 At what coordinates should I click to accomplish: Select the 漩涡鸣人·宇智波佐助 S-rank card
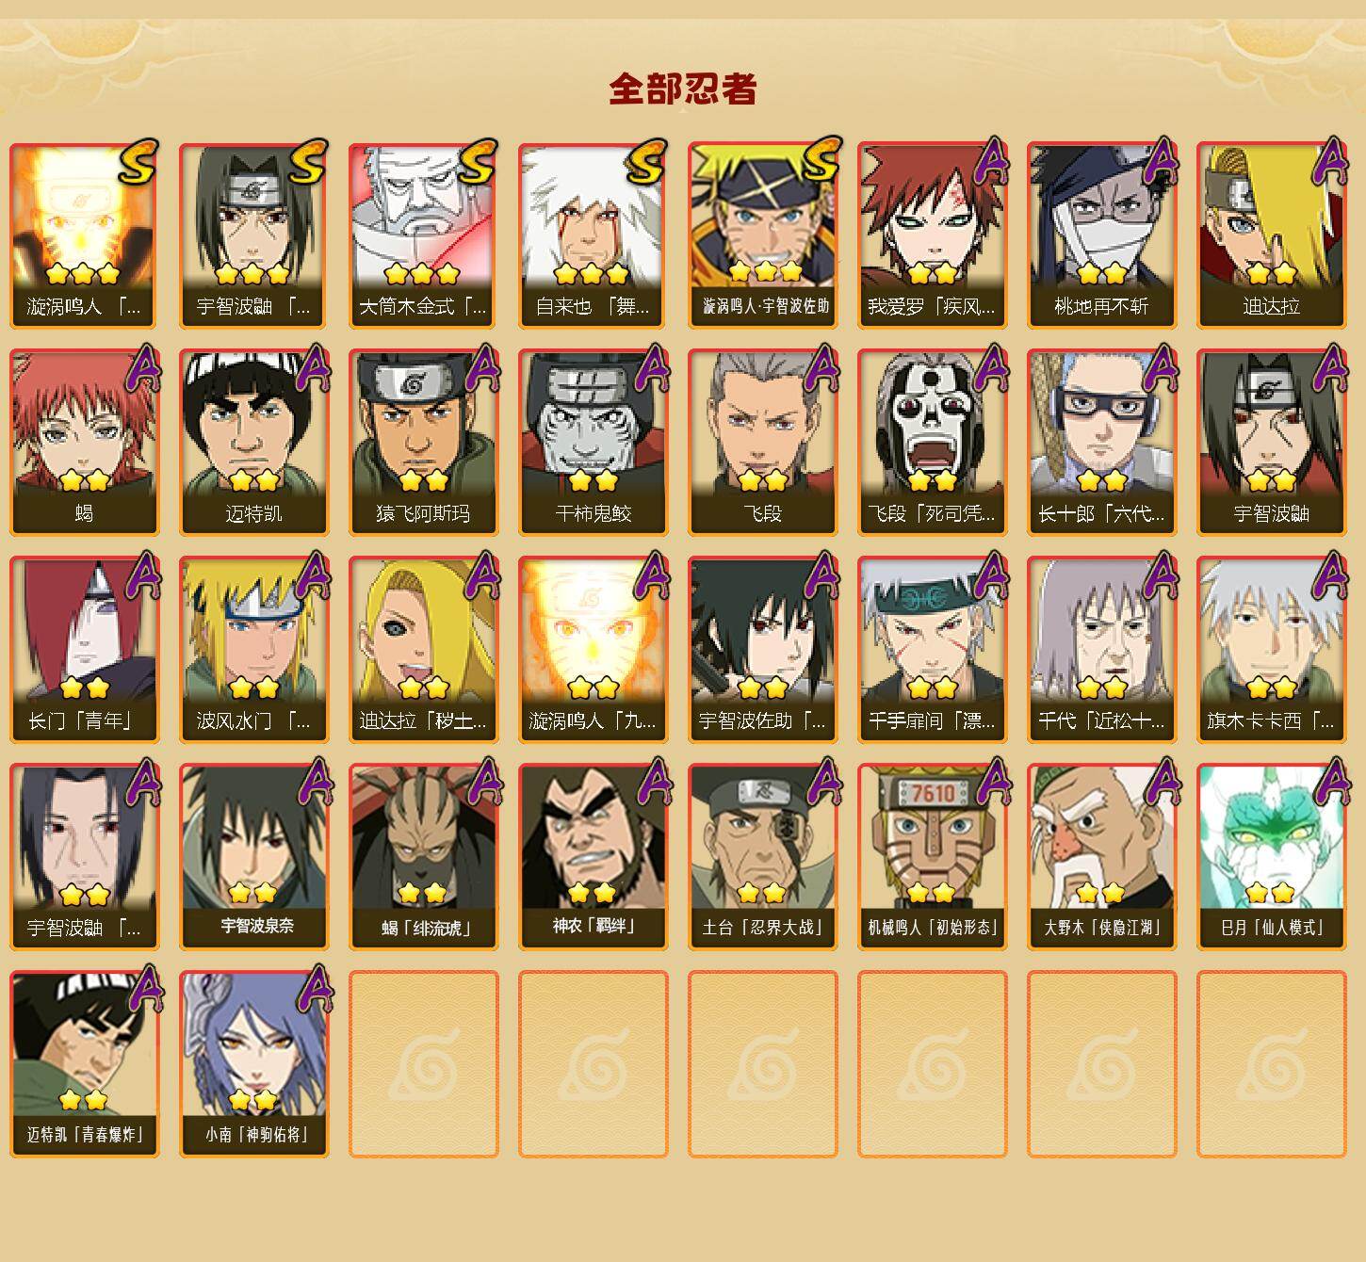click(x=762, y=235)
